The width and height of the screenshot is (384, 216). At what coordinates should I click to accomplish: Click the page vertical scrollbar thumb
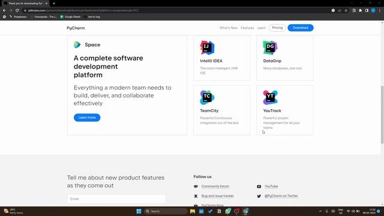point(382,115)
